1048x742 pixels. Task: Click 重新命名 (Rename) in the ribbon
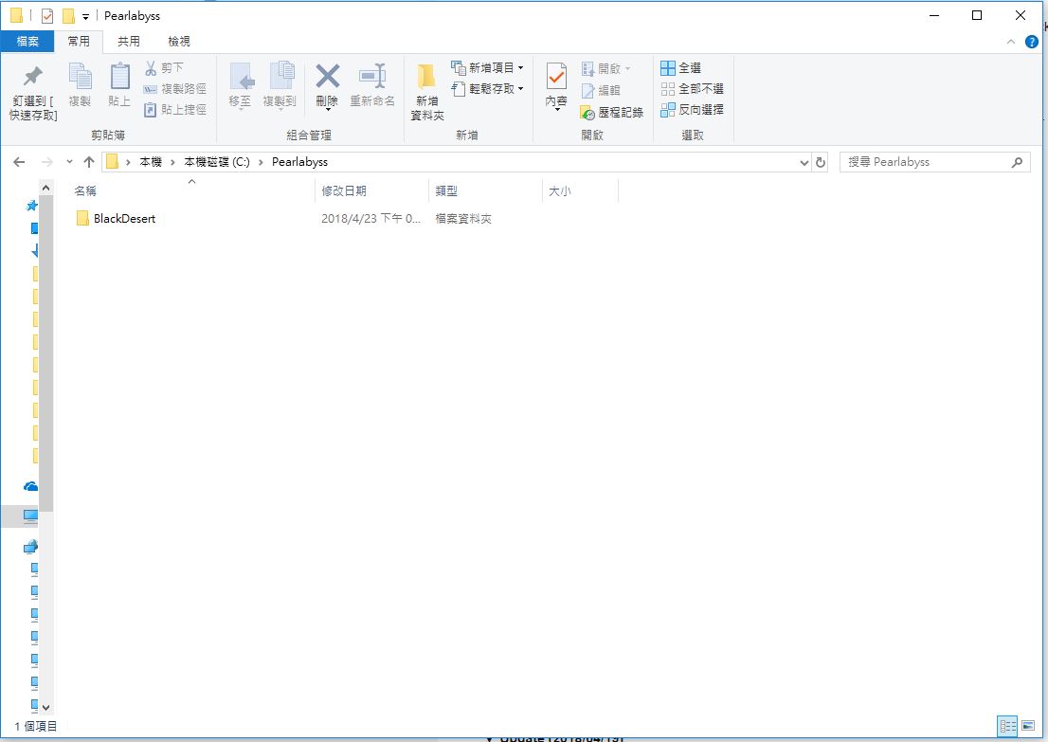pos(372,85)
